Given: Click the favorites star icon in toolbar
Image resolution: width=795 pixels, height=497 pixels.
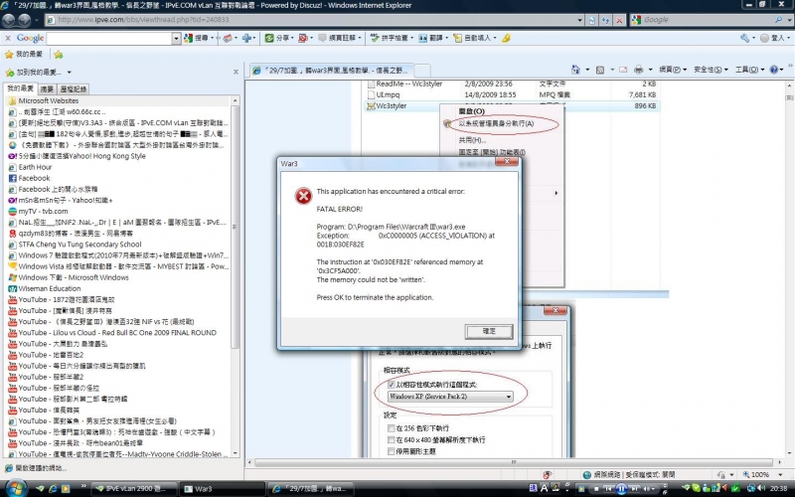Looking at the screenshot, I should click(x=9, y=55).
